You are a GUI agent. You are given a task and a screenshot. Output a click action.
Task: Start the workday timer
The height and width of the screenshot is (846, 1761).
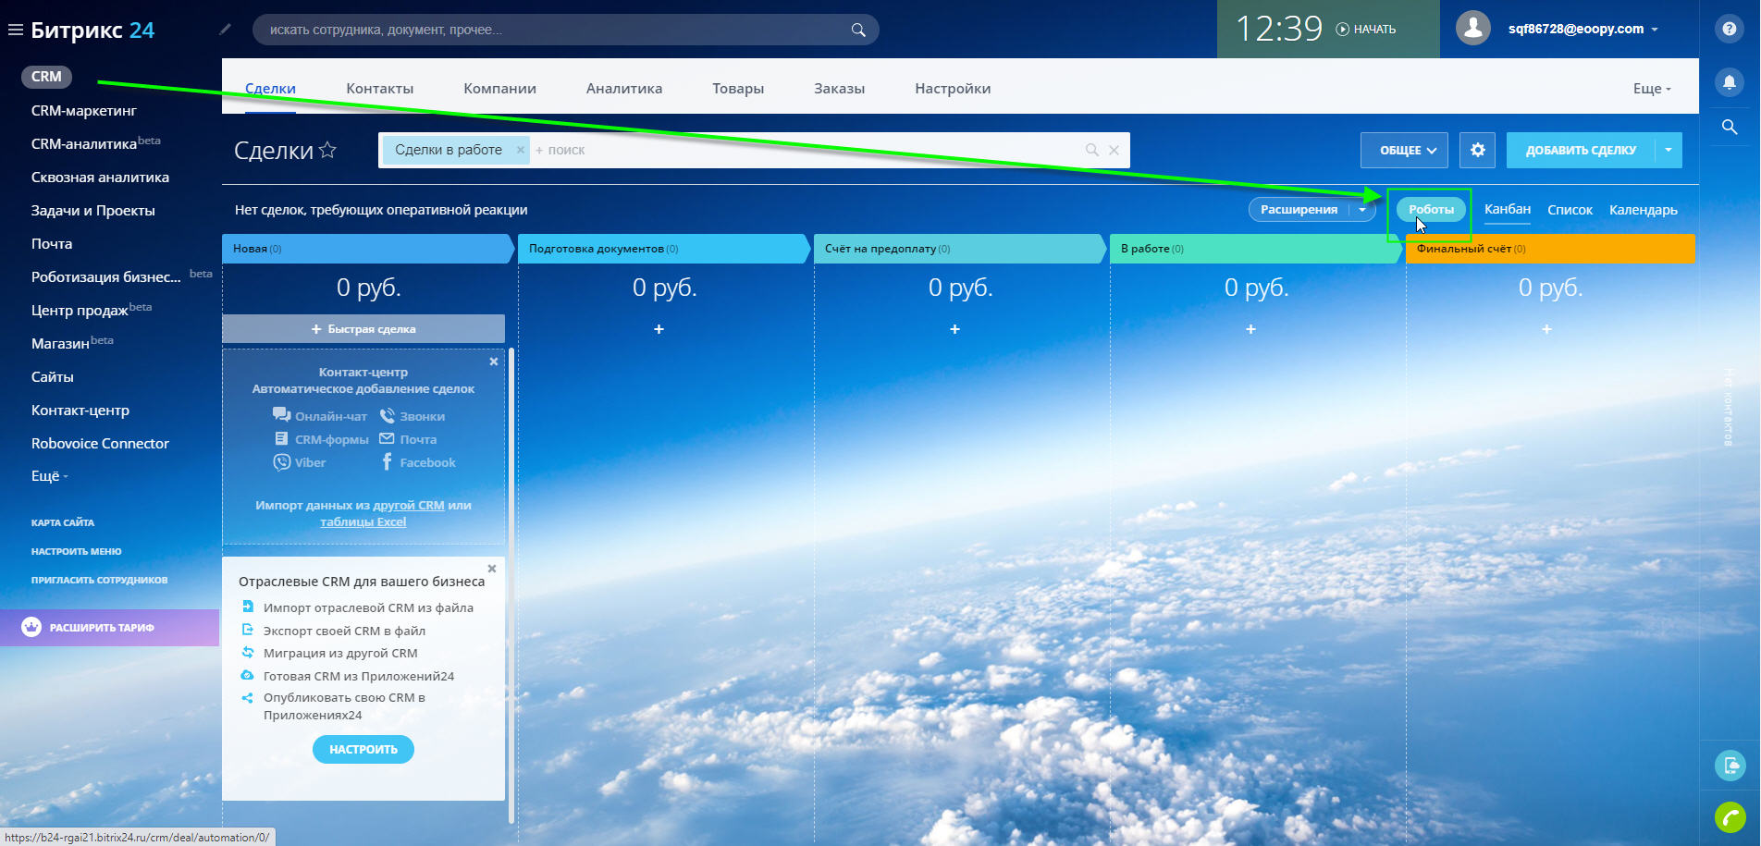click(1366, 30)
